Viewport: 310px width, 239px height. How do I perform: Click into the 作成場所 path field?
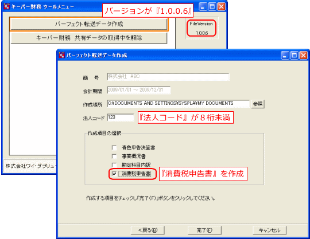pos(179,103)
